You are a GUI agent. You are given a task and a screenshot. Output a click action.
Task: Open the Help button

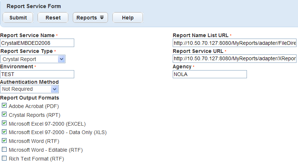(128, 18)
